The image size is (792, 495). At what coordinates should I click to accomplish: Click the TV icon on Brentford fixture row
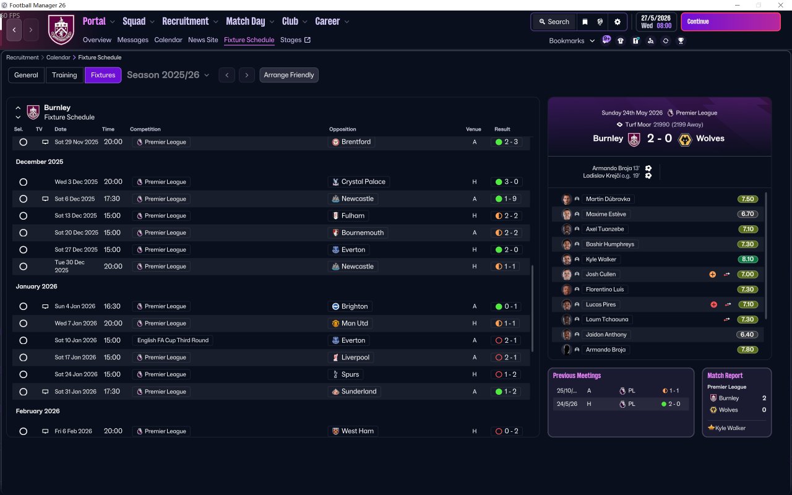(45, 142)
